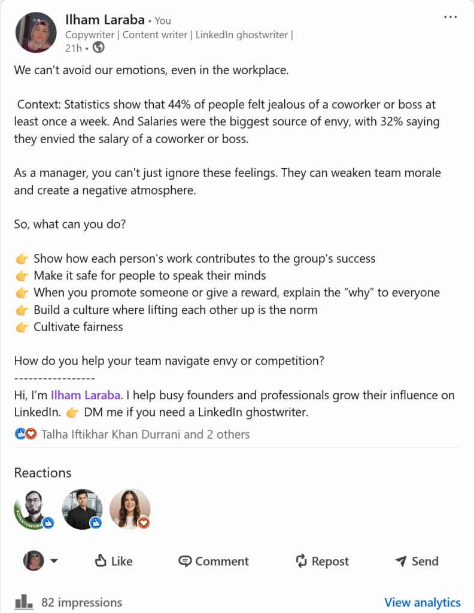
Task: Open Ilham Laraba's profile picture at top
Action: point(35,32)
